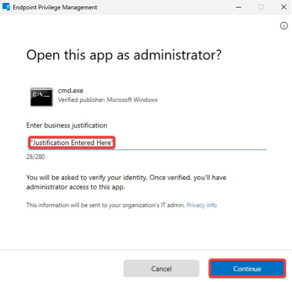Click the disabled maximize window button
This screenshot has height=282, width=292.
261,7
